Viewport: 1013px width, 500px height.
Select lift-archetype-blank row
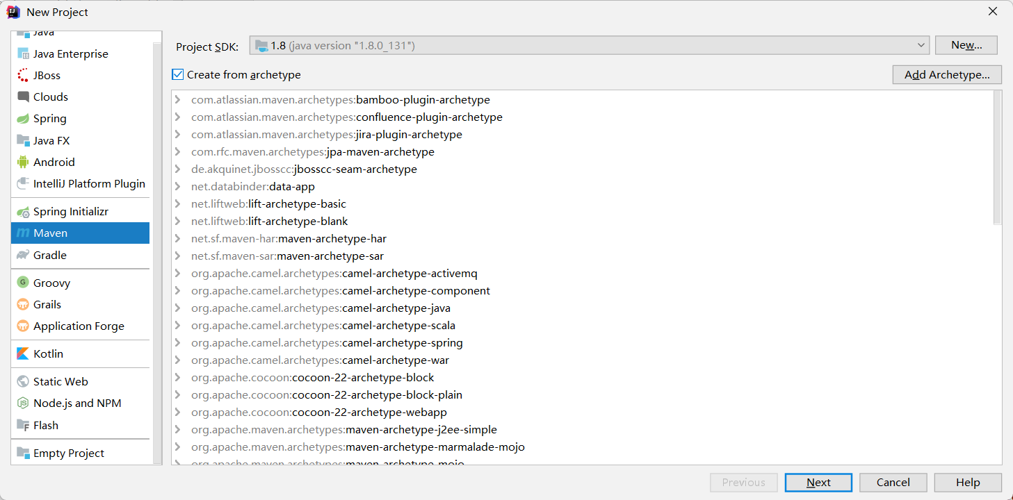click(x=583, y=222)
